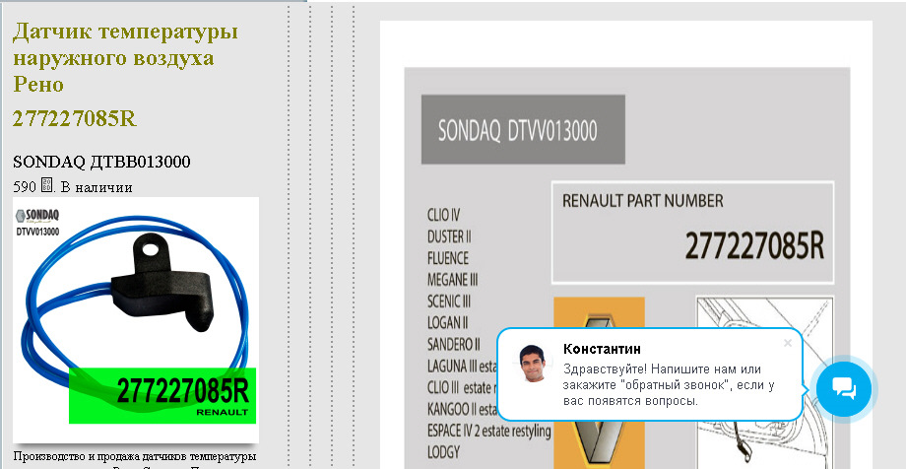The width and height of the screenshot is (906, 469).
Task: Click the Константин name in chat popup
Action: [602, 350]
